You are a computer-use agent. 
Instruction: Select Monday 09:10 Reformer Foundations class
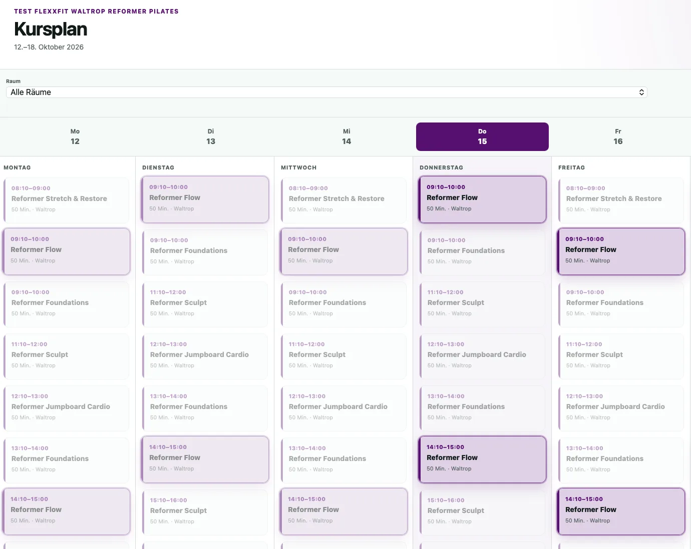pyautogui.click(x=67, y=304)
